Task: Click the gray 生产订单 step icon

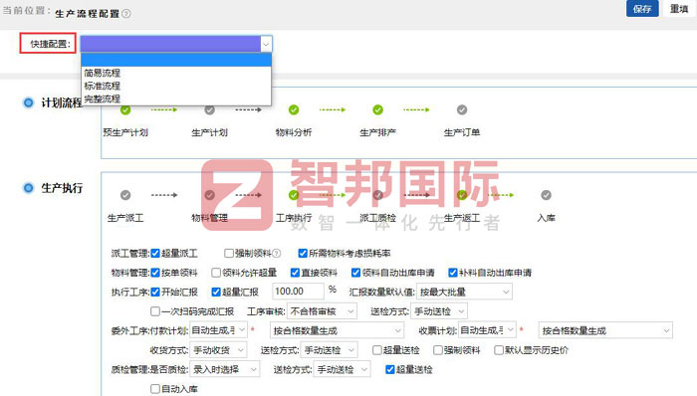Action: pos(462,109)
